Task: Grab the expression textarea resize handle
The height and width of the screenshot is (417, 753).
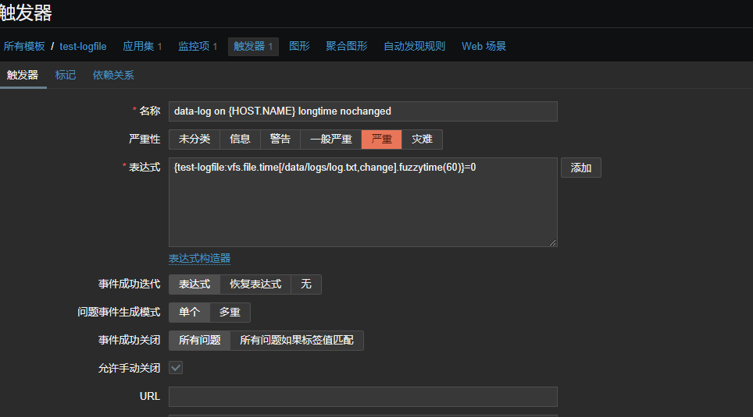Action: tap(553, 242)
